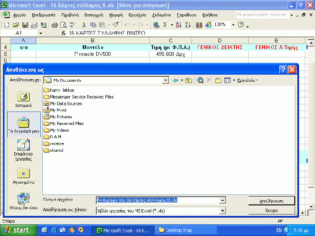Click the Chart Wizard icon

tap(199, 25)
